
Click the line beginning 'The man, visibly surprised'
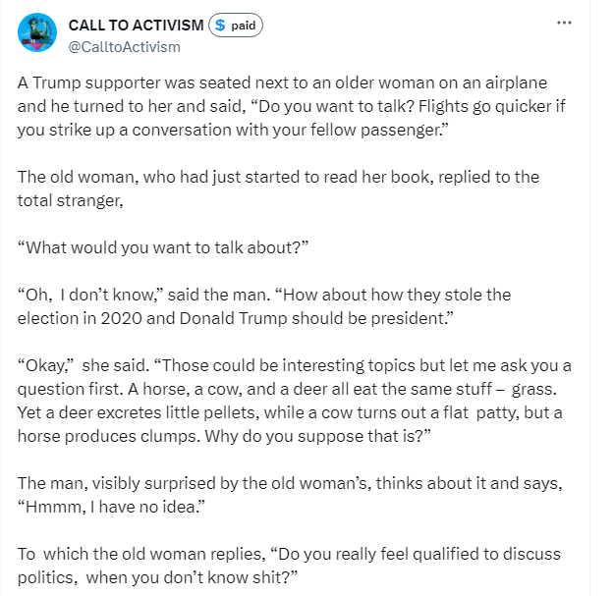(x=290, y=483)
